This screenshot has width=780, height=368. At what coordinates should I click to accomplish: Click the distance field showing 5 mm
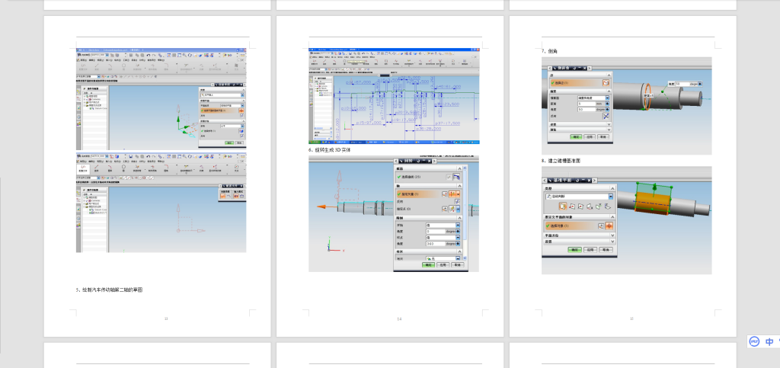click(587, 104)
